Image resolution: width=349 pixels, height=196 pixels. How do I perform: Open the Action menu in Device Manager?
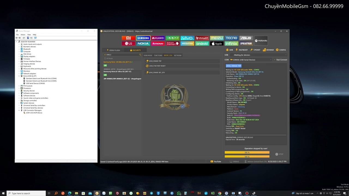[x=23, y=35]
